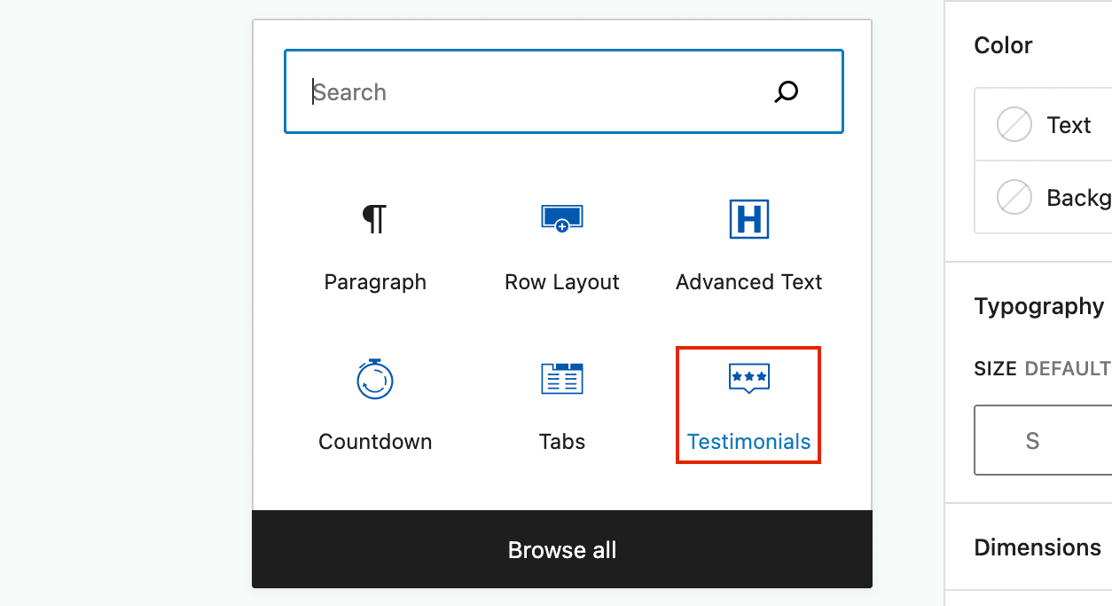This screenshot has height=606, width=1112.
Task: Click the Dimensions panel heading
Action: coord(1038,547)
